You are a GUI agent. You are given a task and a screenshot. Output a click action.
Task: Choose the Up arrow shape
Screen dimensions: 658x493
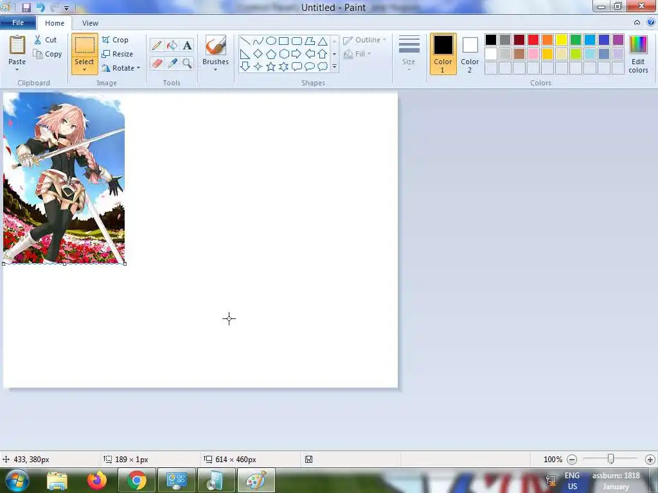[x=323, y=54]
